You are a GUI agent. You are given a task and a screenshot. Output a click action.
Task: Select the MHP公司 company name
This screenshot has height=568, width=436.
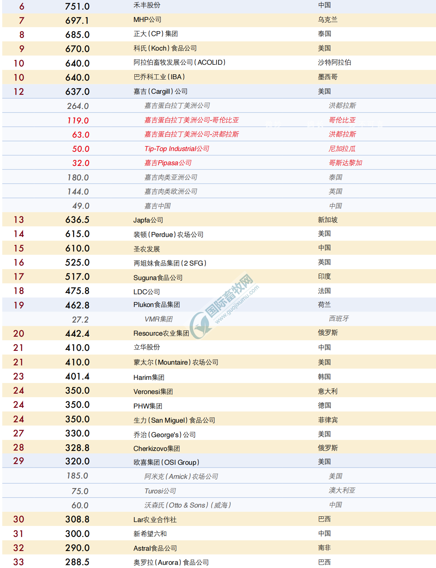(x=147, y=20)
